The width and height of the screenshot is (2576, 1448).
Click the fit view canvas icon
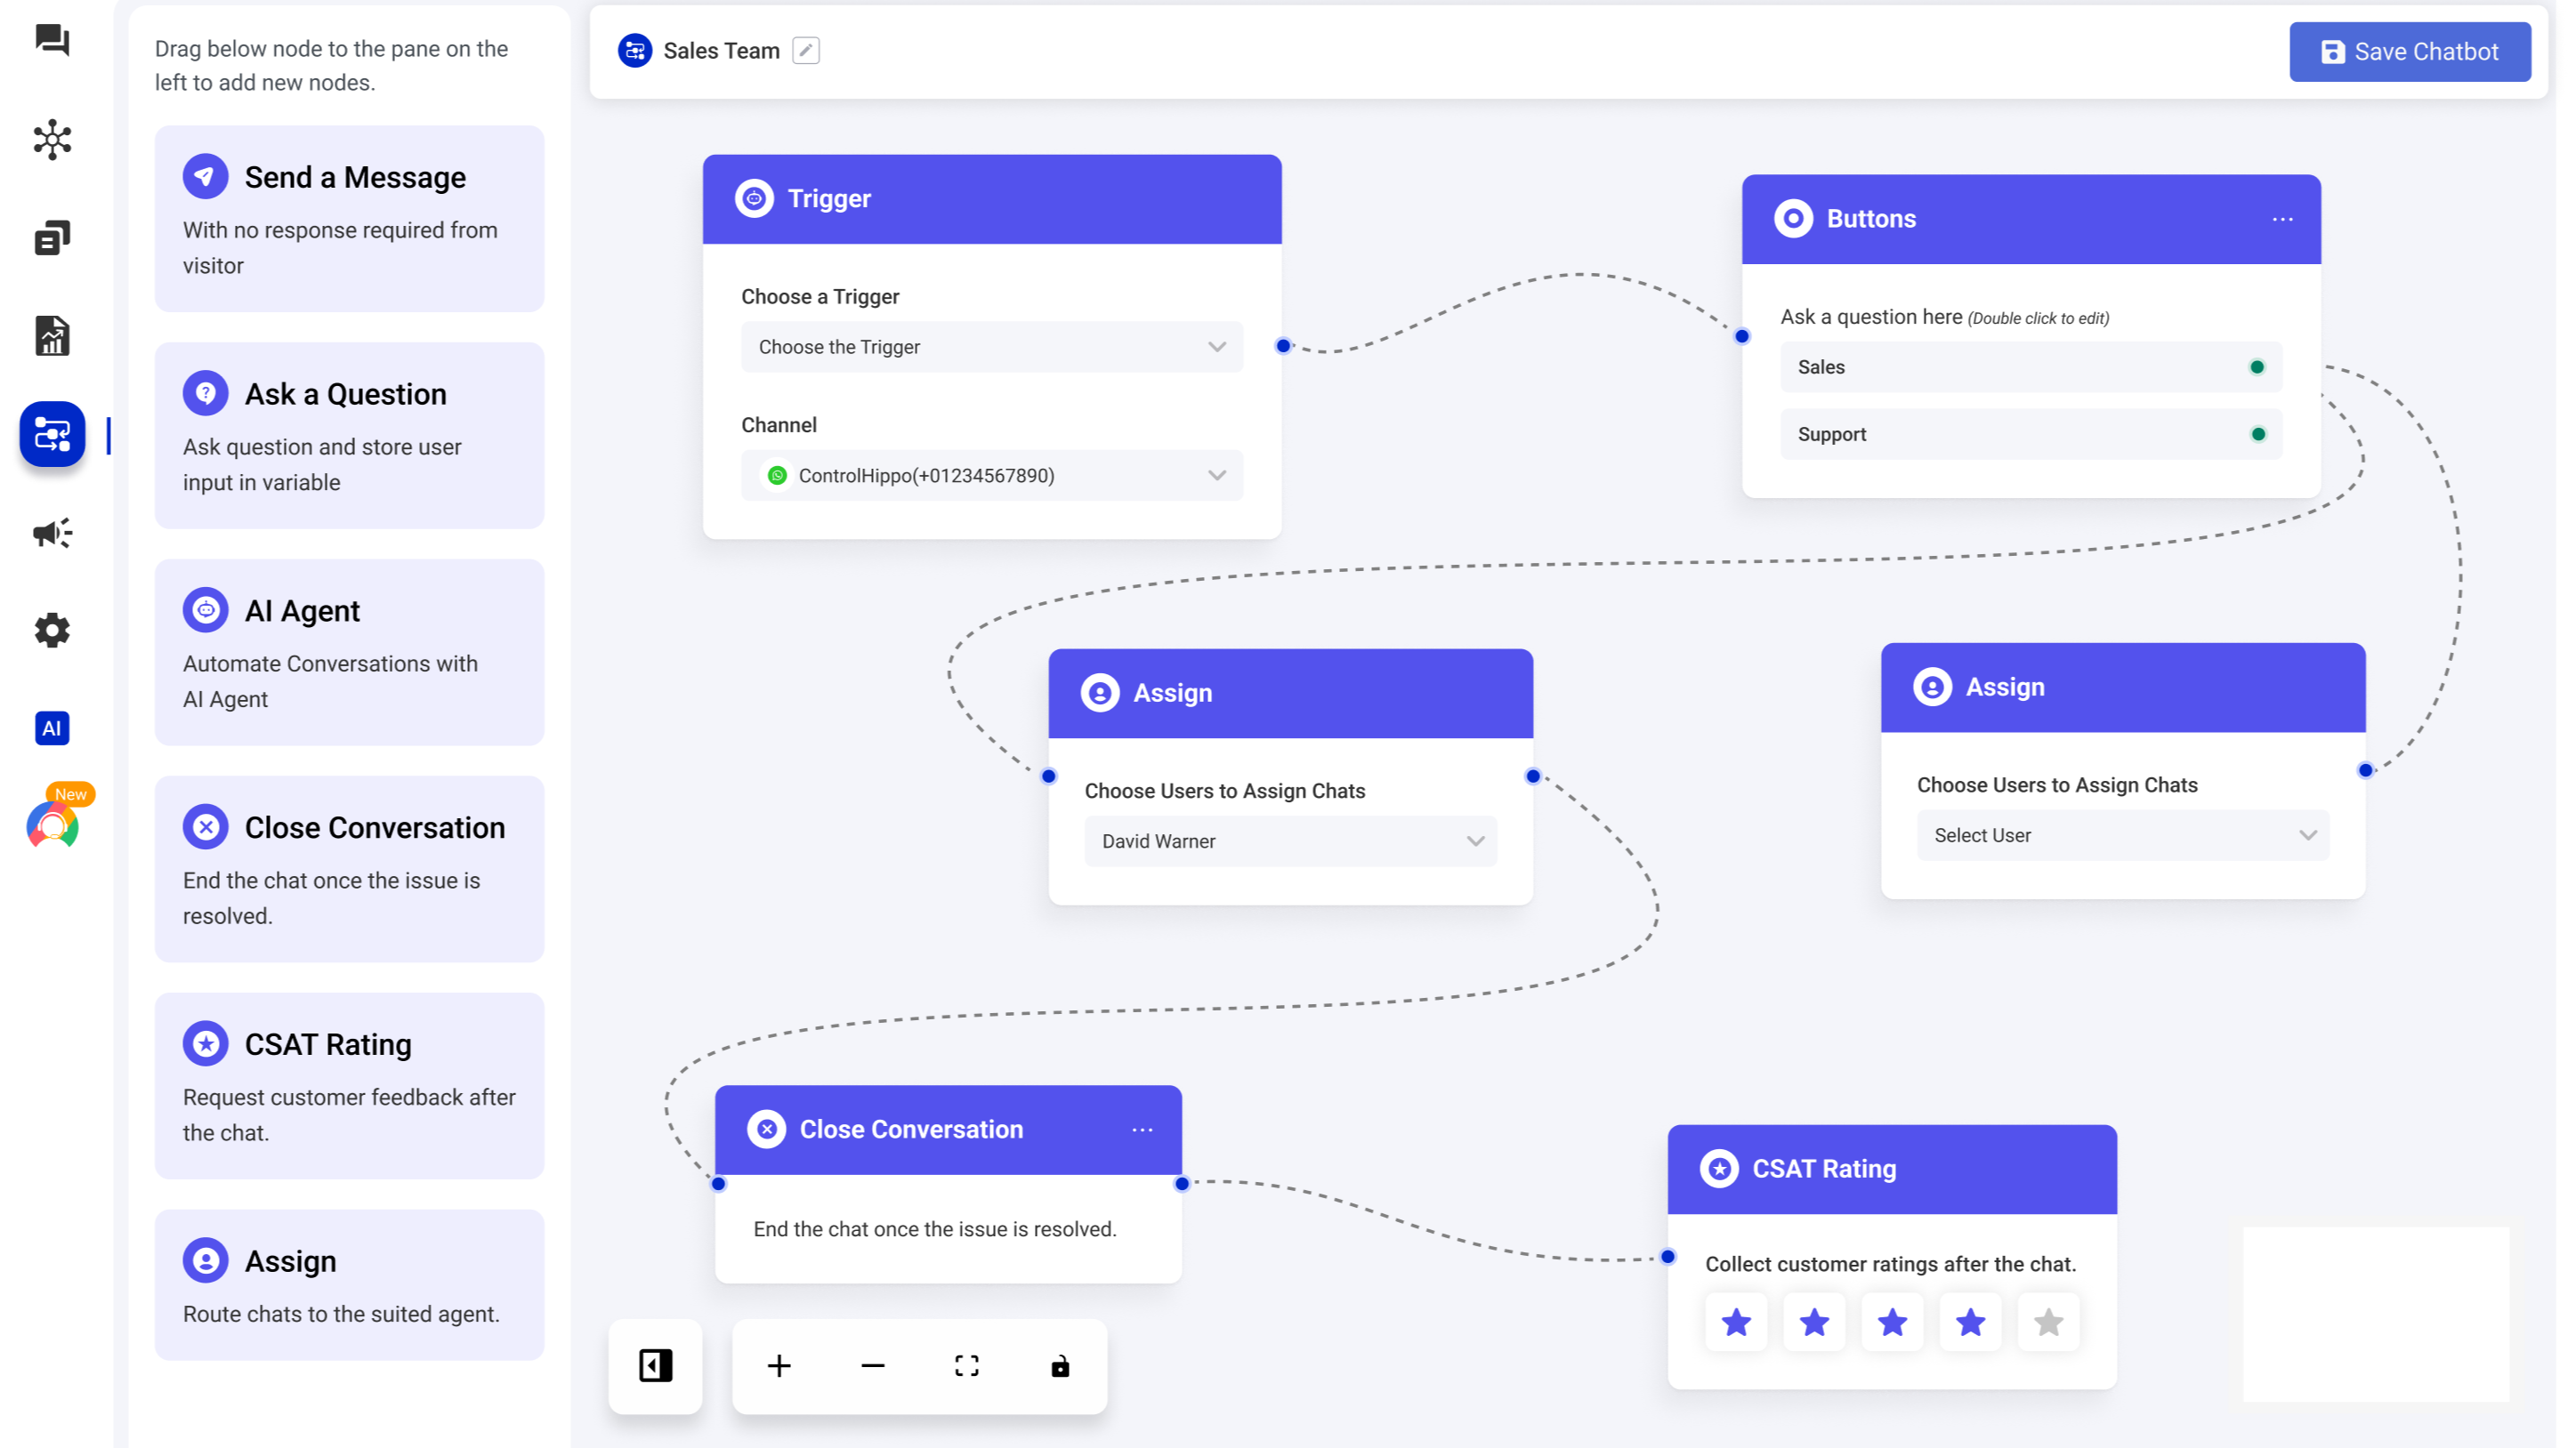point(966,1365)
